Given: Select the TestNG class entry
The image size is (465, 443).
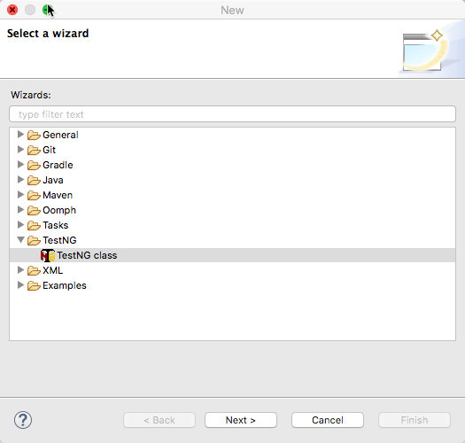Looking at the screenshot, I should pyautogui.click(x=232, y=255).
